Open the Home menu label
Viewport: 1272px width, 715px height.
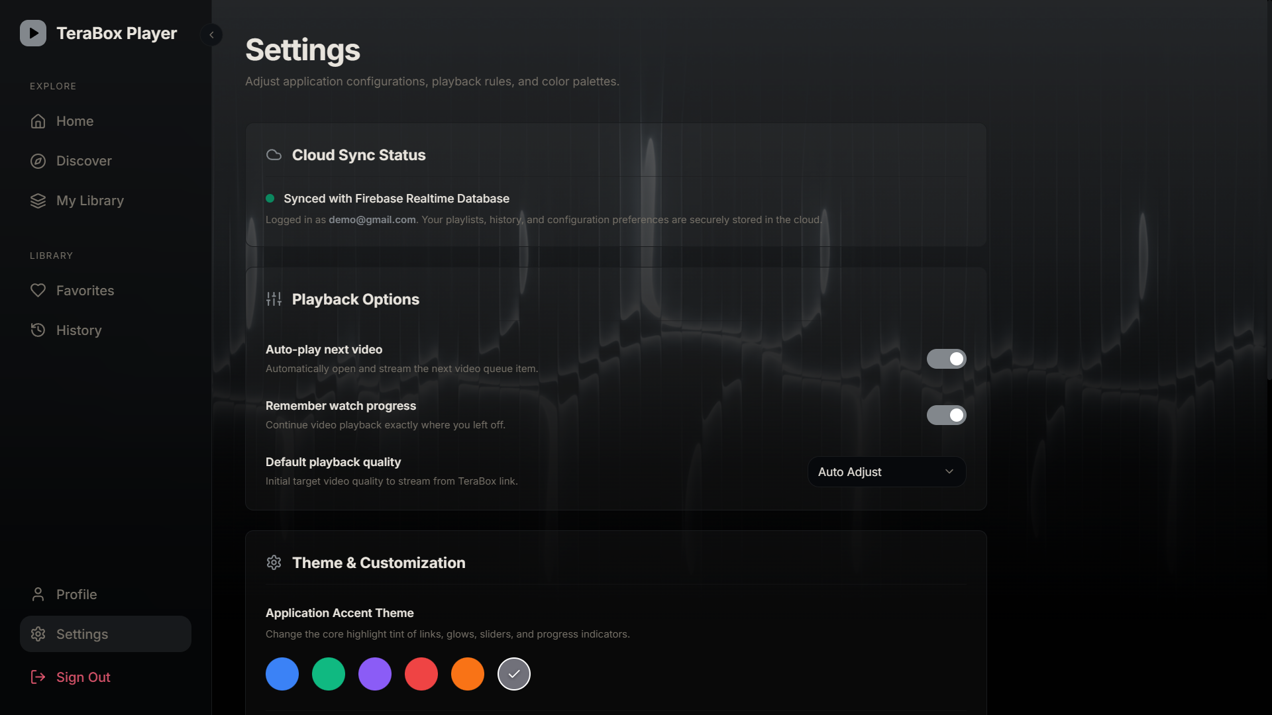[75, 121]
